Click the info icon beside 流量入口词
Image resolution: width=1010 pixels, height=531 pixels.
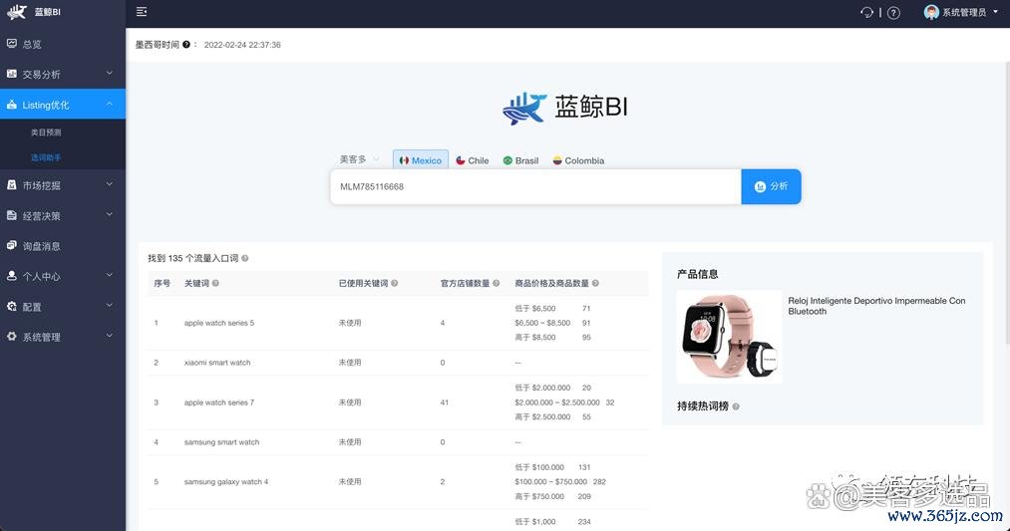tap(244, 258)
